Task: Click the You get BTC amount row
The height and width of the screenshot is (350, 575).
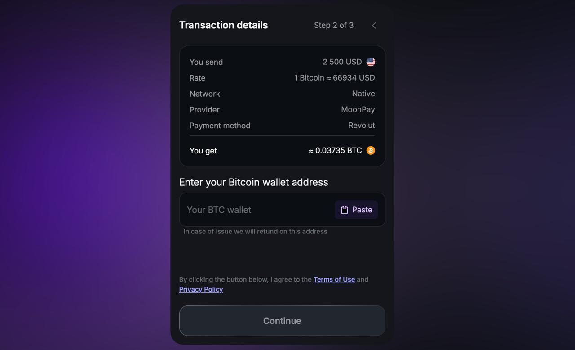Action: pyautogui.click(x=336, y=150)
